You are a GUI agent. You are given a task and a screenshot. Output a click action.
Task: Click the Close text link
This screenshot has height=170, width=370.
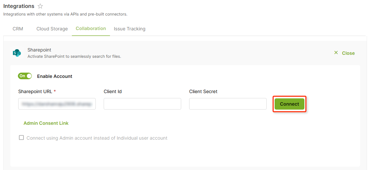tap(348, 53)
